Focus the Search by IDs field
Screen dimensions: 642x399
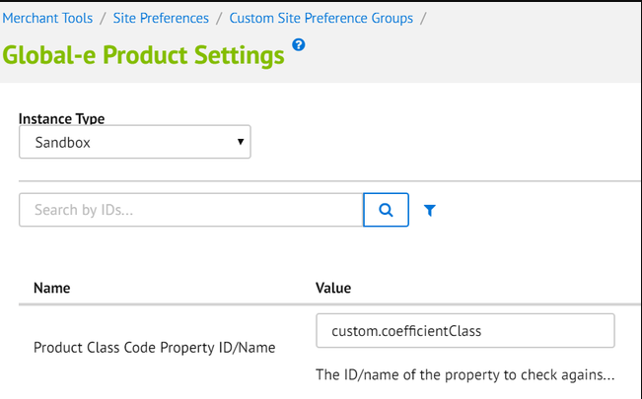[x=191, y=210]
